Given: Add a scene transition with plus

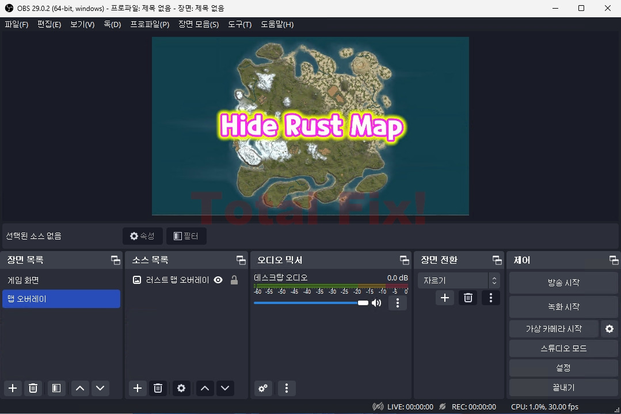Looking at the screenshot, I should [x=445, y=298].
